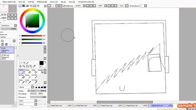The image size is (196, 110).
Task: Select the Rotate view tool
Action: tap(27, 66)
